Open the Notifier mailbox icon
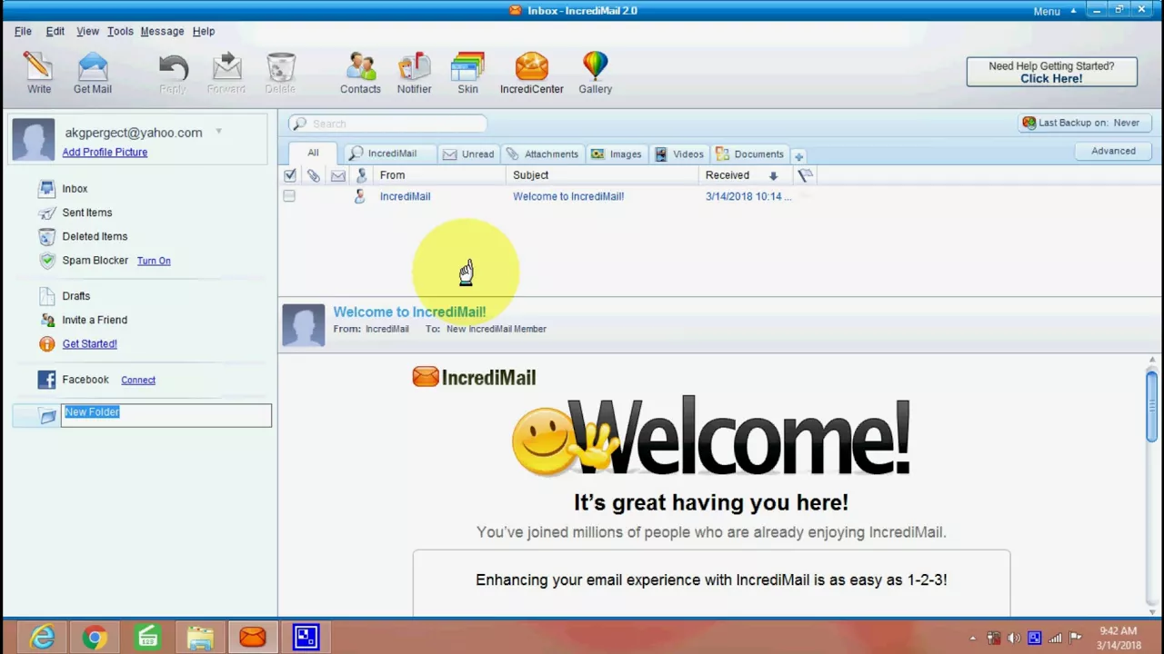1164x654 pixels. coord(414,73)
